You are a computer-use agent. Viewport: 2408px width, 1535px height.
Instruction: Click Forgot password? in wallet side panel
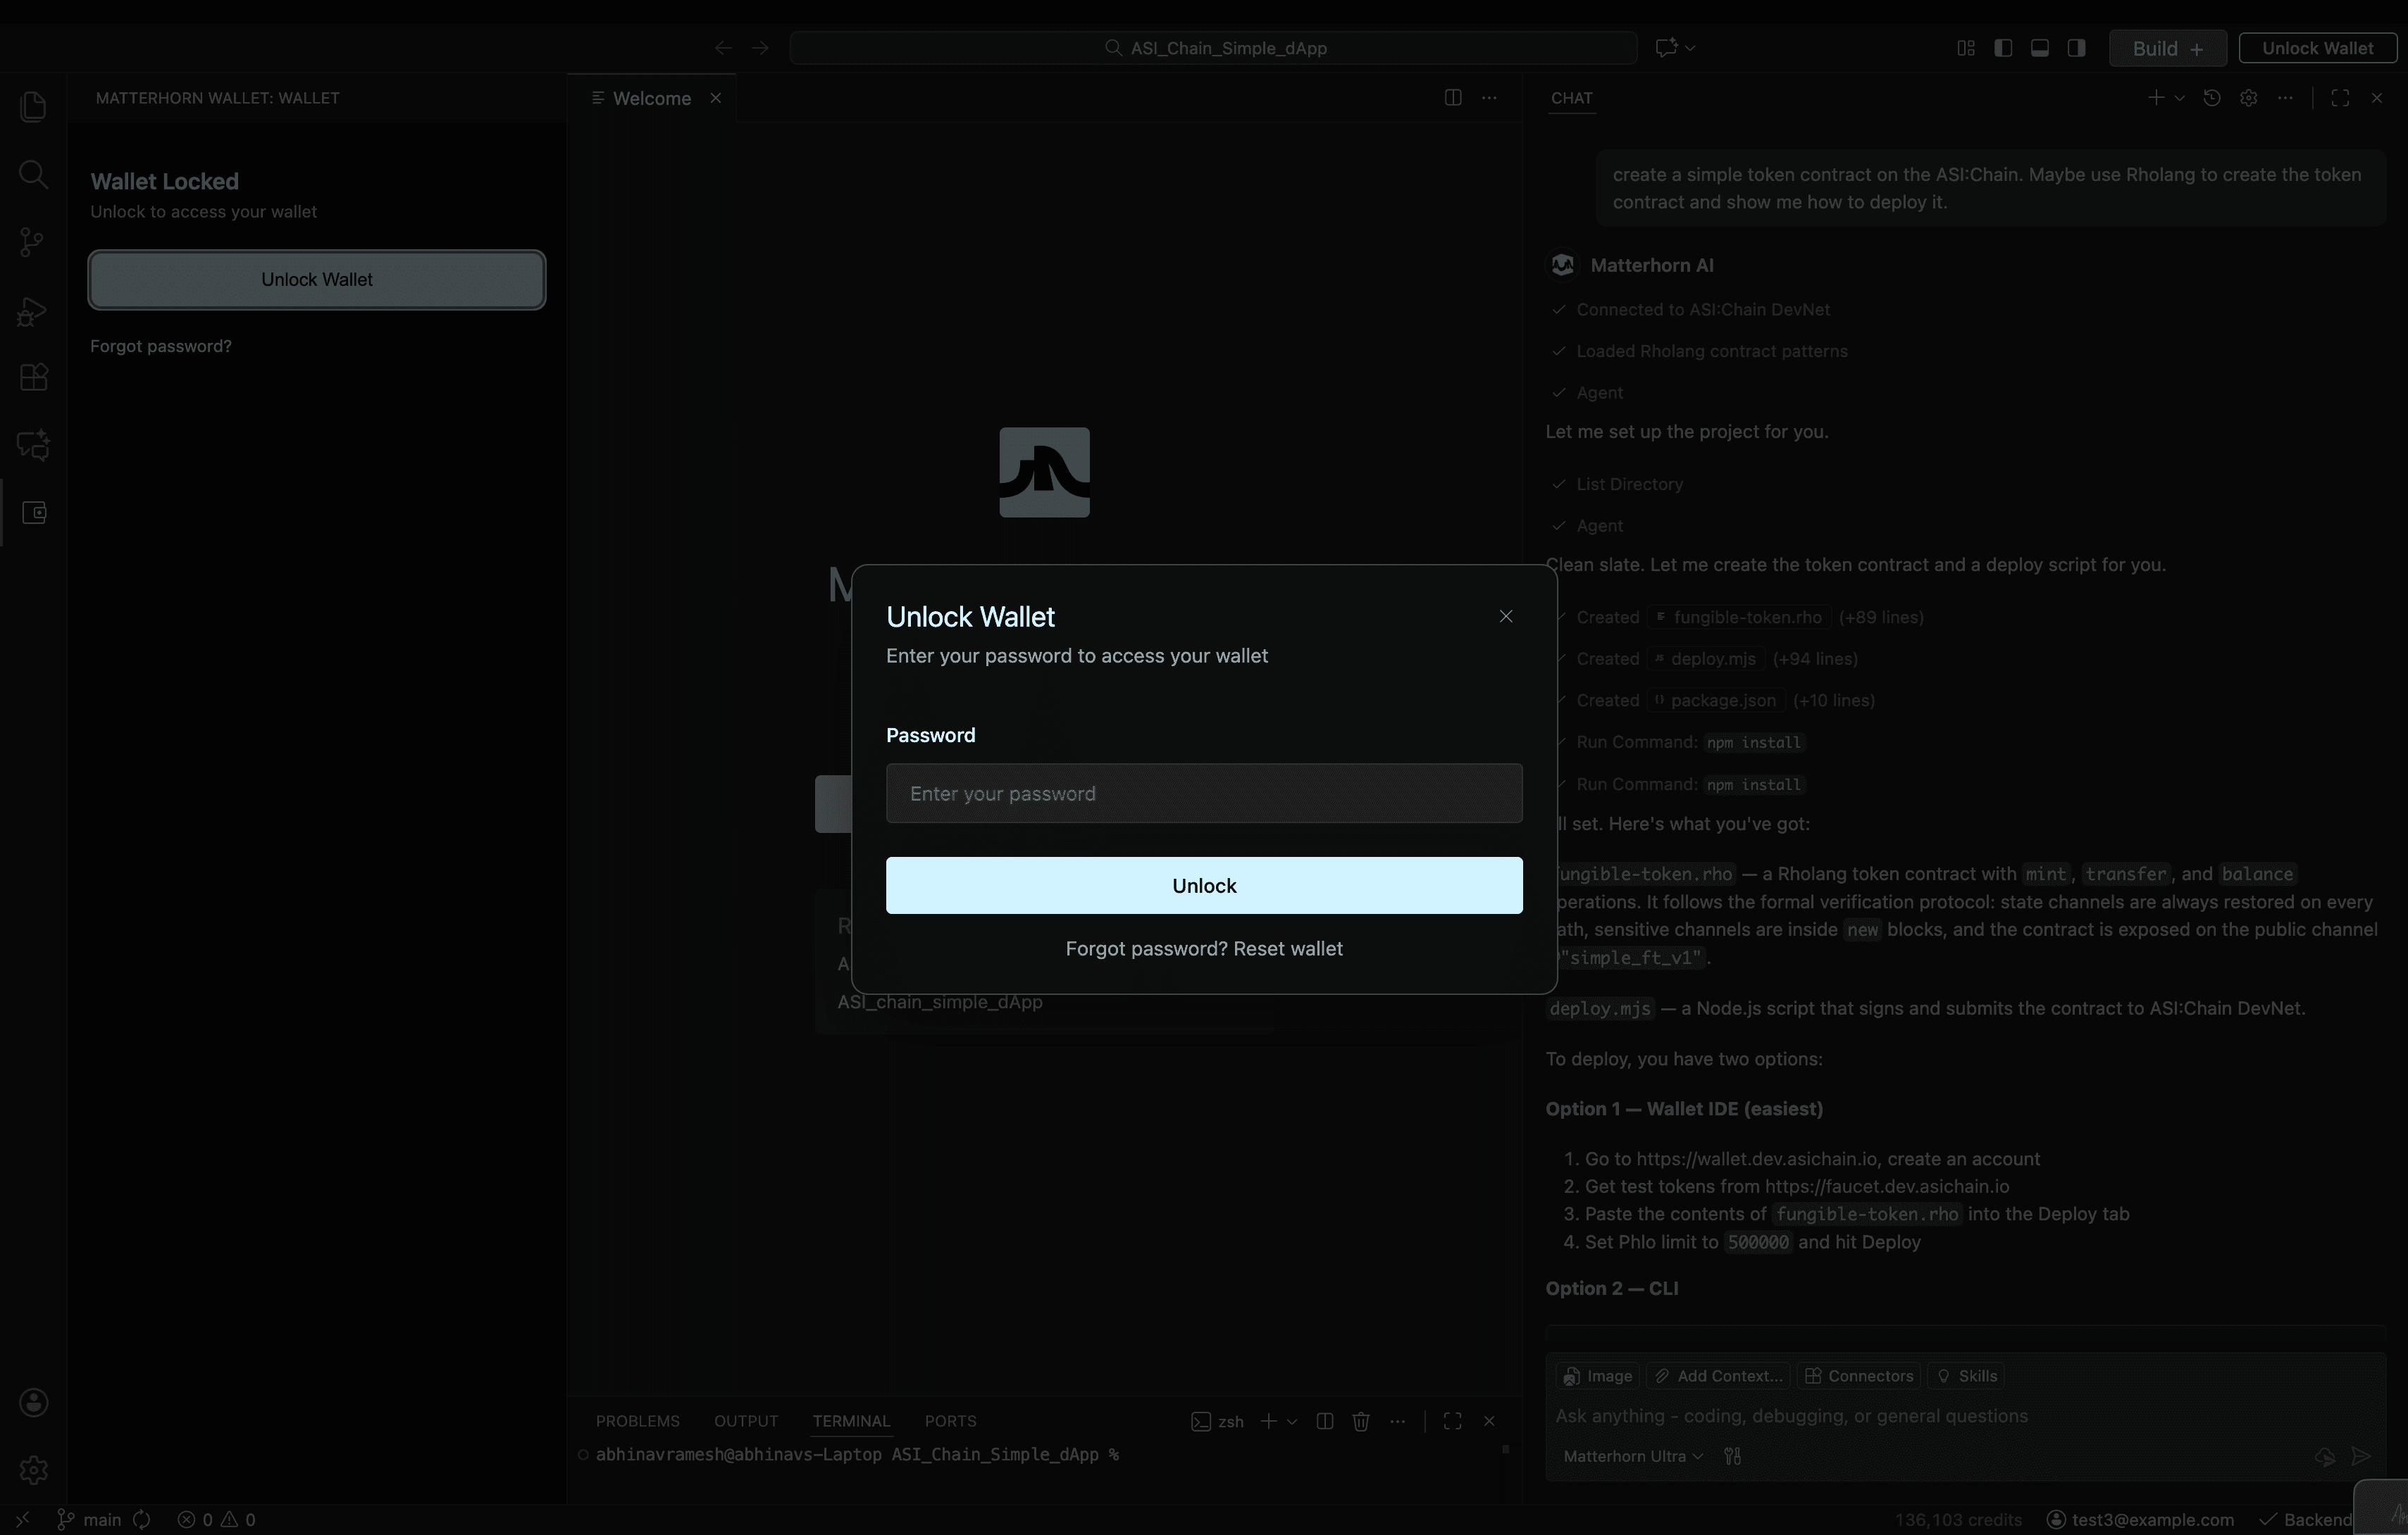click(x=161, y=346)
